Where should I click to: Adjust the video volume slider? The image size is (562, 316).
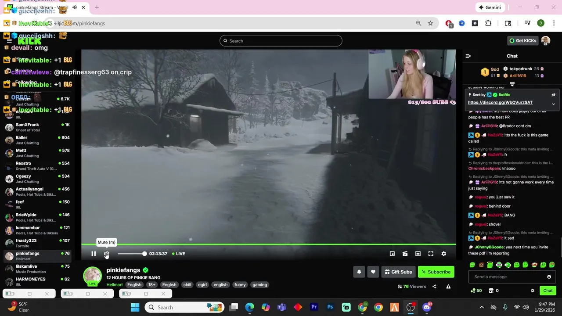click(x=131, y=254)
